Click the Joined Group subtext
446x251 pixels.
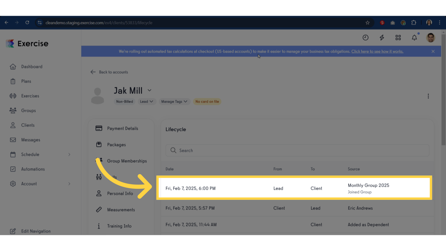359,192
